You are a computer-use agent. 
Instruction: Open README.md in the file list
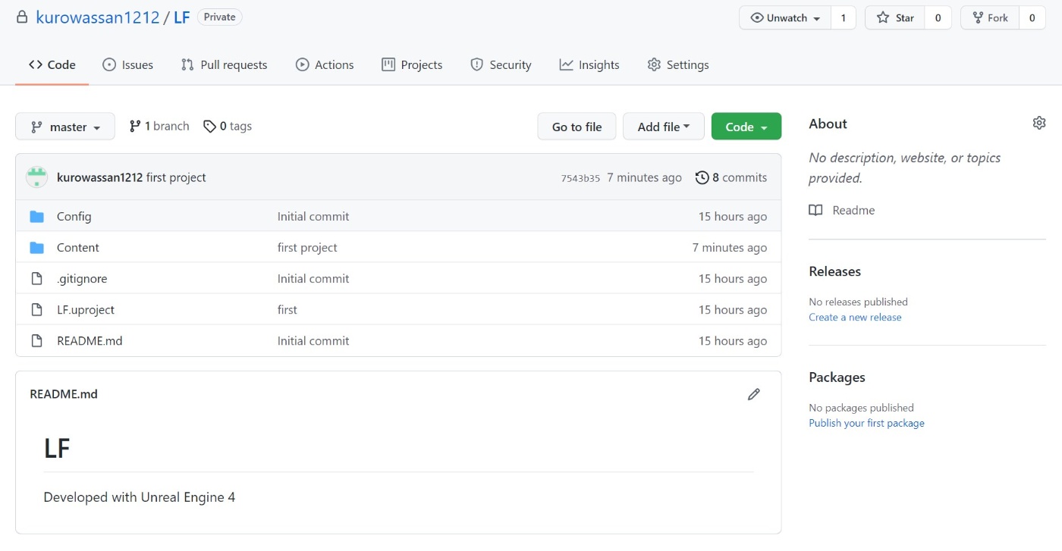(90, 340)
